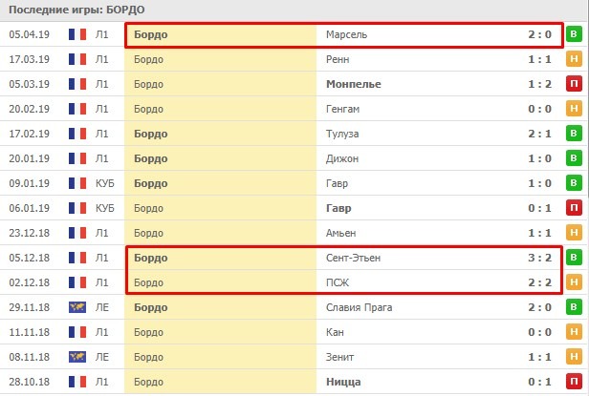Click the orange draw badge in Ренн row

point(574,59)
